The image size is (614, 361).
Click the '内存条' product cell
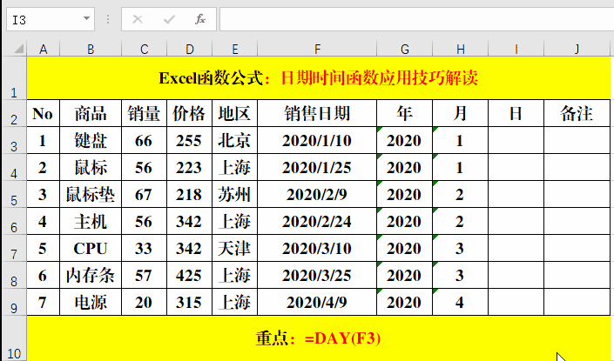[x=91, y=275]
